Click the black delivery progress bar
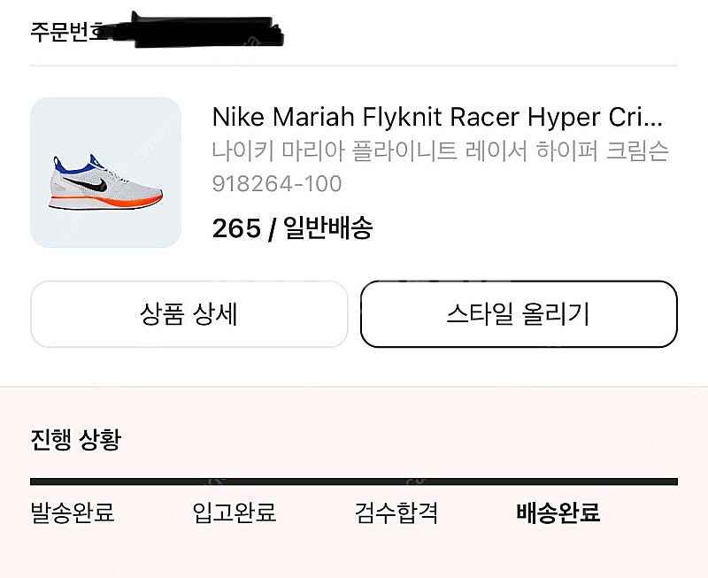708x578 pixels. point(354,482)
